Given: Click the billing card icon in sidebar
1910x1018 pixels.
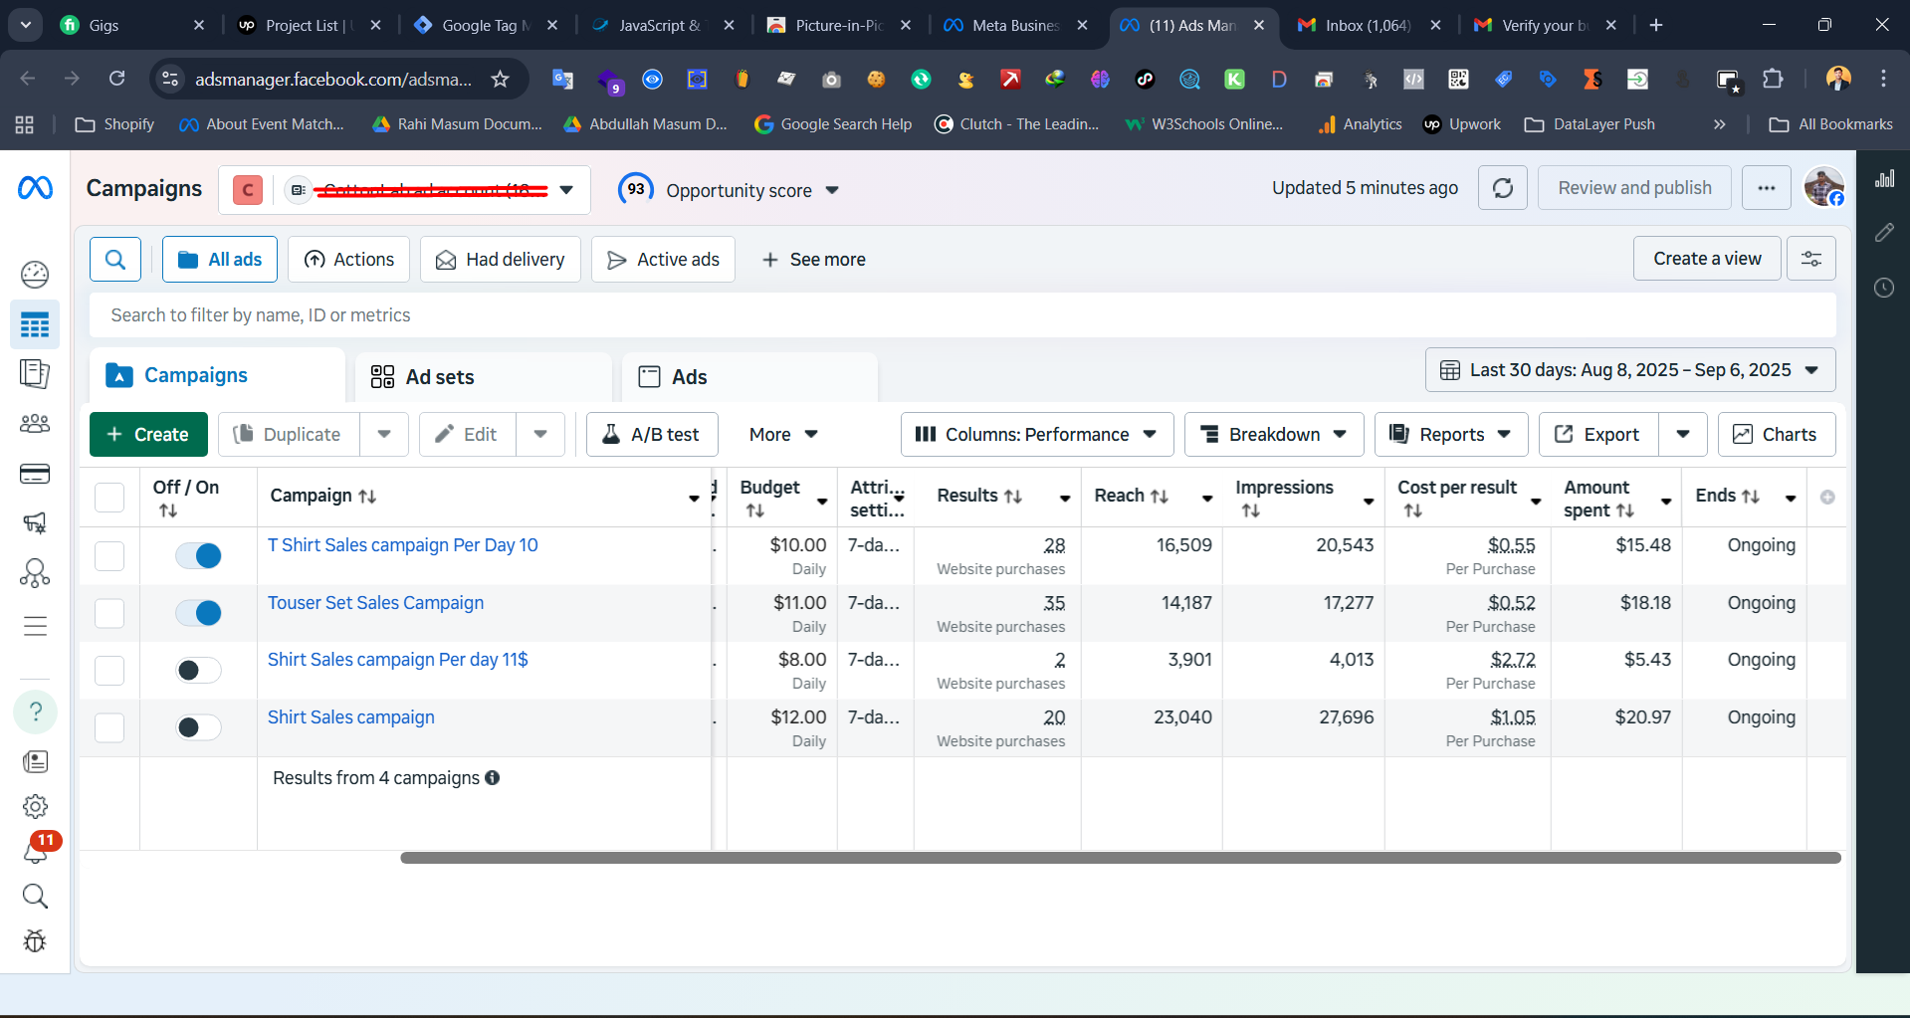Looking at the screenshot, I should click(x=35, y=474).
